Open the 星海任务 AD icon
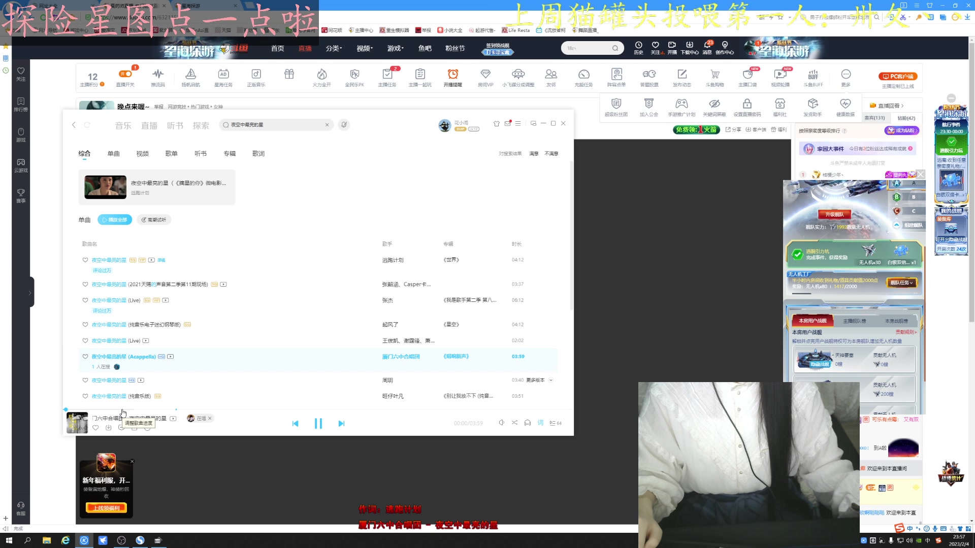The height and width of the screenshot is (548, 975). tap(223, 77)
